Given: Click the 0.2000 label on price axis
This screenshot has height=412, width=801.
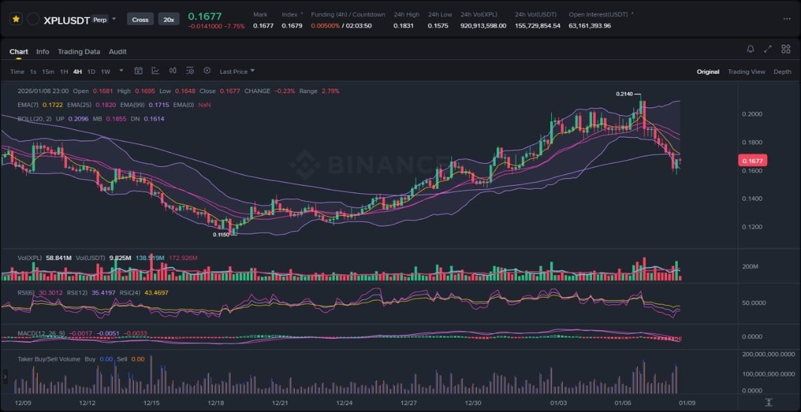Looking at the screenshot, I should 752,114.
